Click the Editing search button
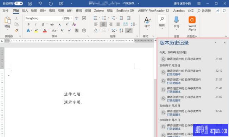The image size is (229, 137). point(162,21)
